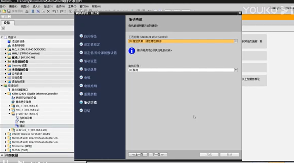The image size is (294, 163).
Task: Collapse Killer E2400 Gigabit Ethernet Controller node
Action: pyautogui.click(x=6, y=94)
